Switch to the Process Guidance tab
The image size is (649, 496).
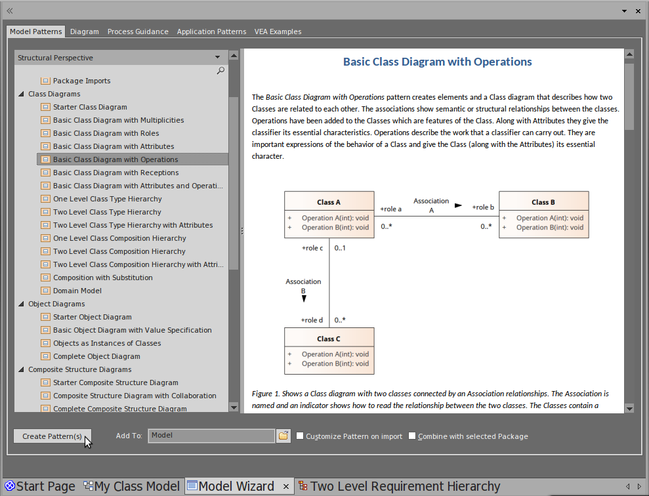click(138, 31)
